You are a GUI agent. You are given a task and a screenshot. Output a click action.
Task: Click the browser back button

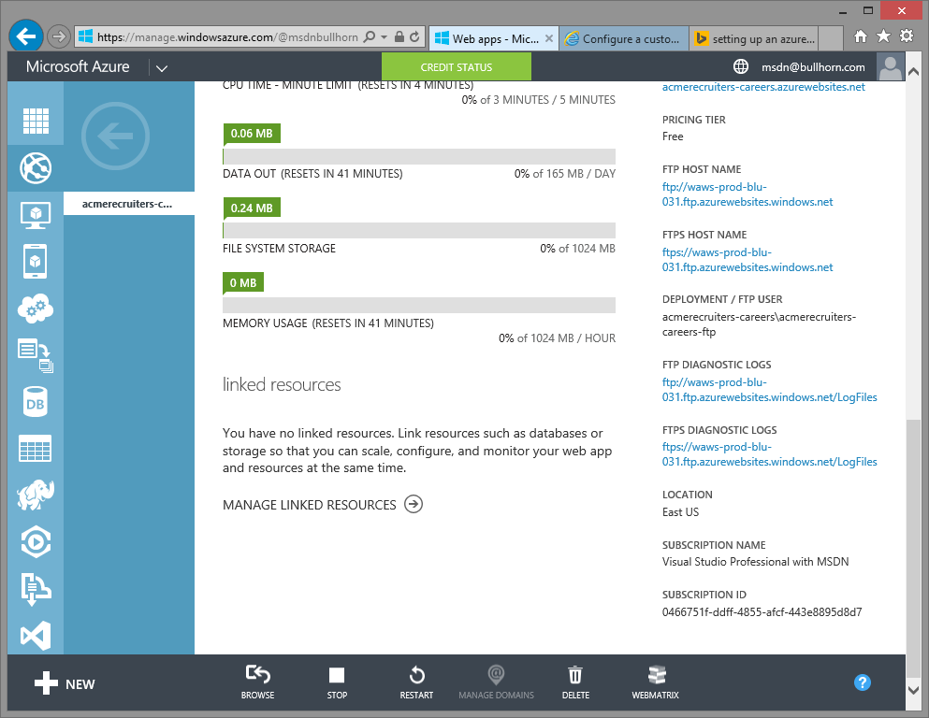(26, 36)
